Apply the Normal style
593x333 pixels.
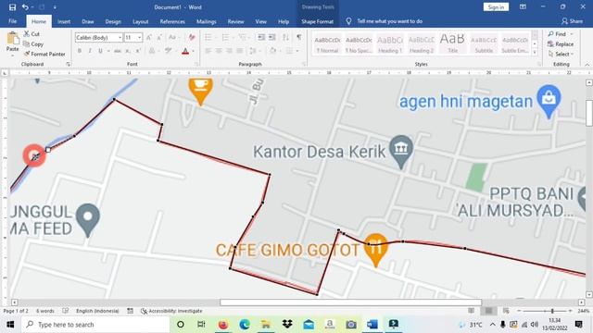327,43
